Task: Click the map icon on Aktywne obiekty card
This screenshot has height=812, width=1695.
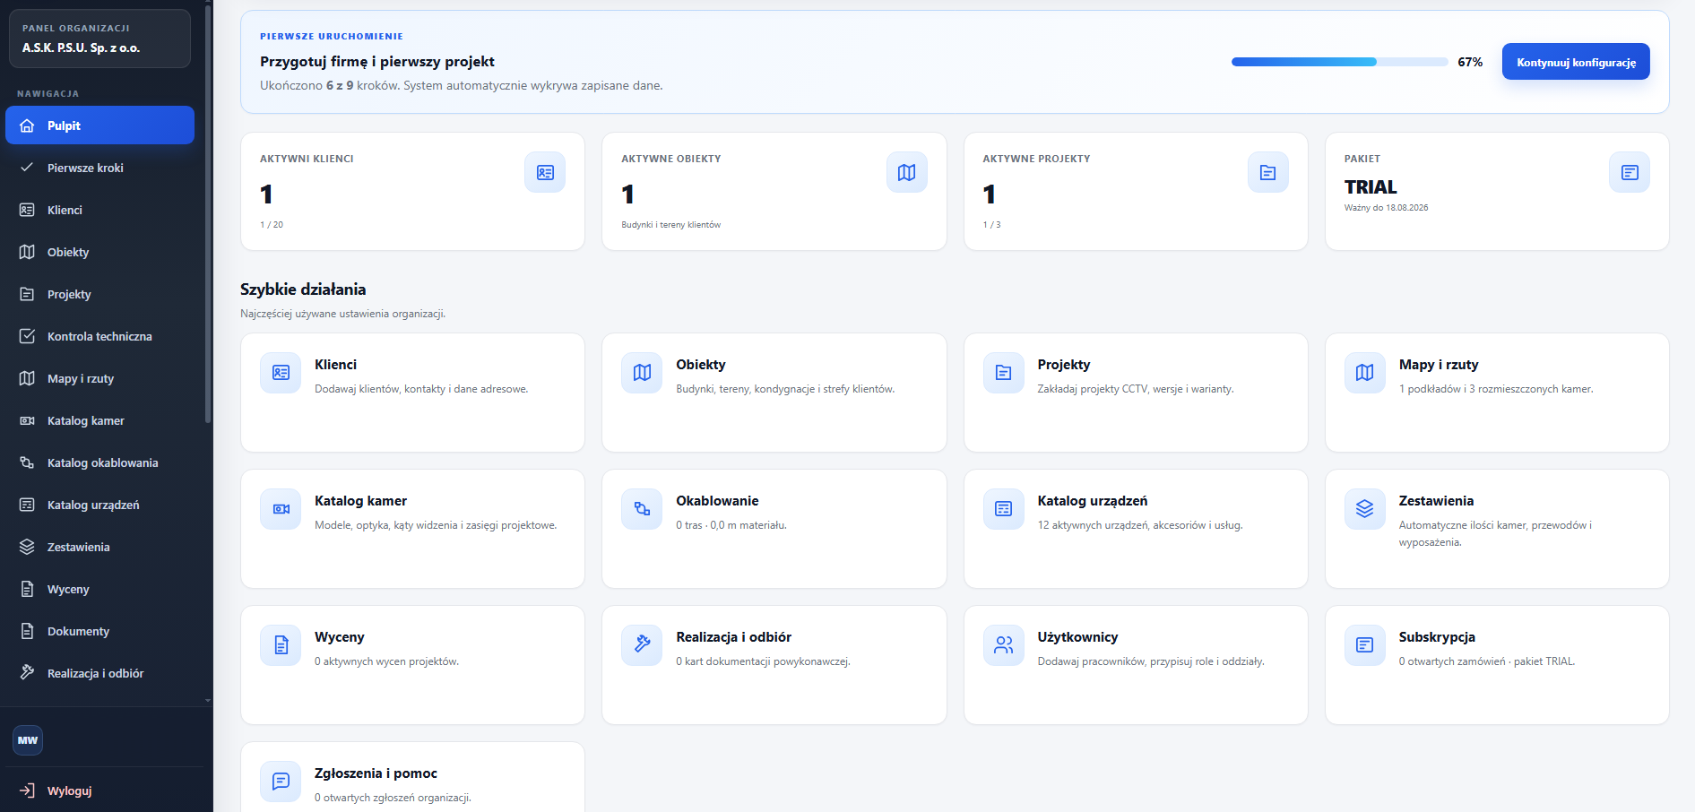Action: tap(907, 172)
